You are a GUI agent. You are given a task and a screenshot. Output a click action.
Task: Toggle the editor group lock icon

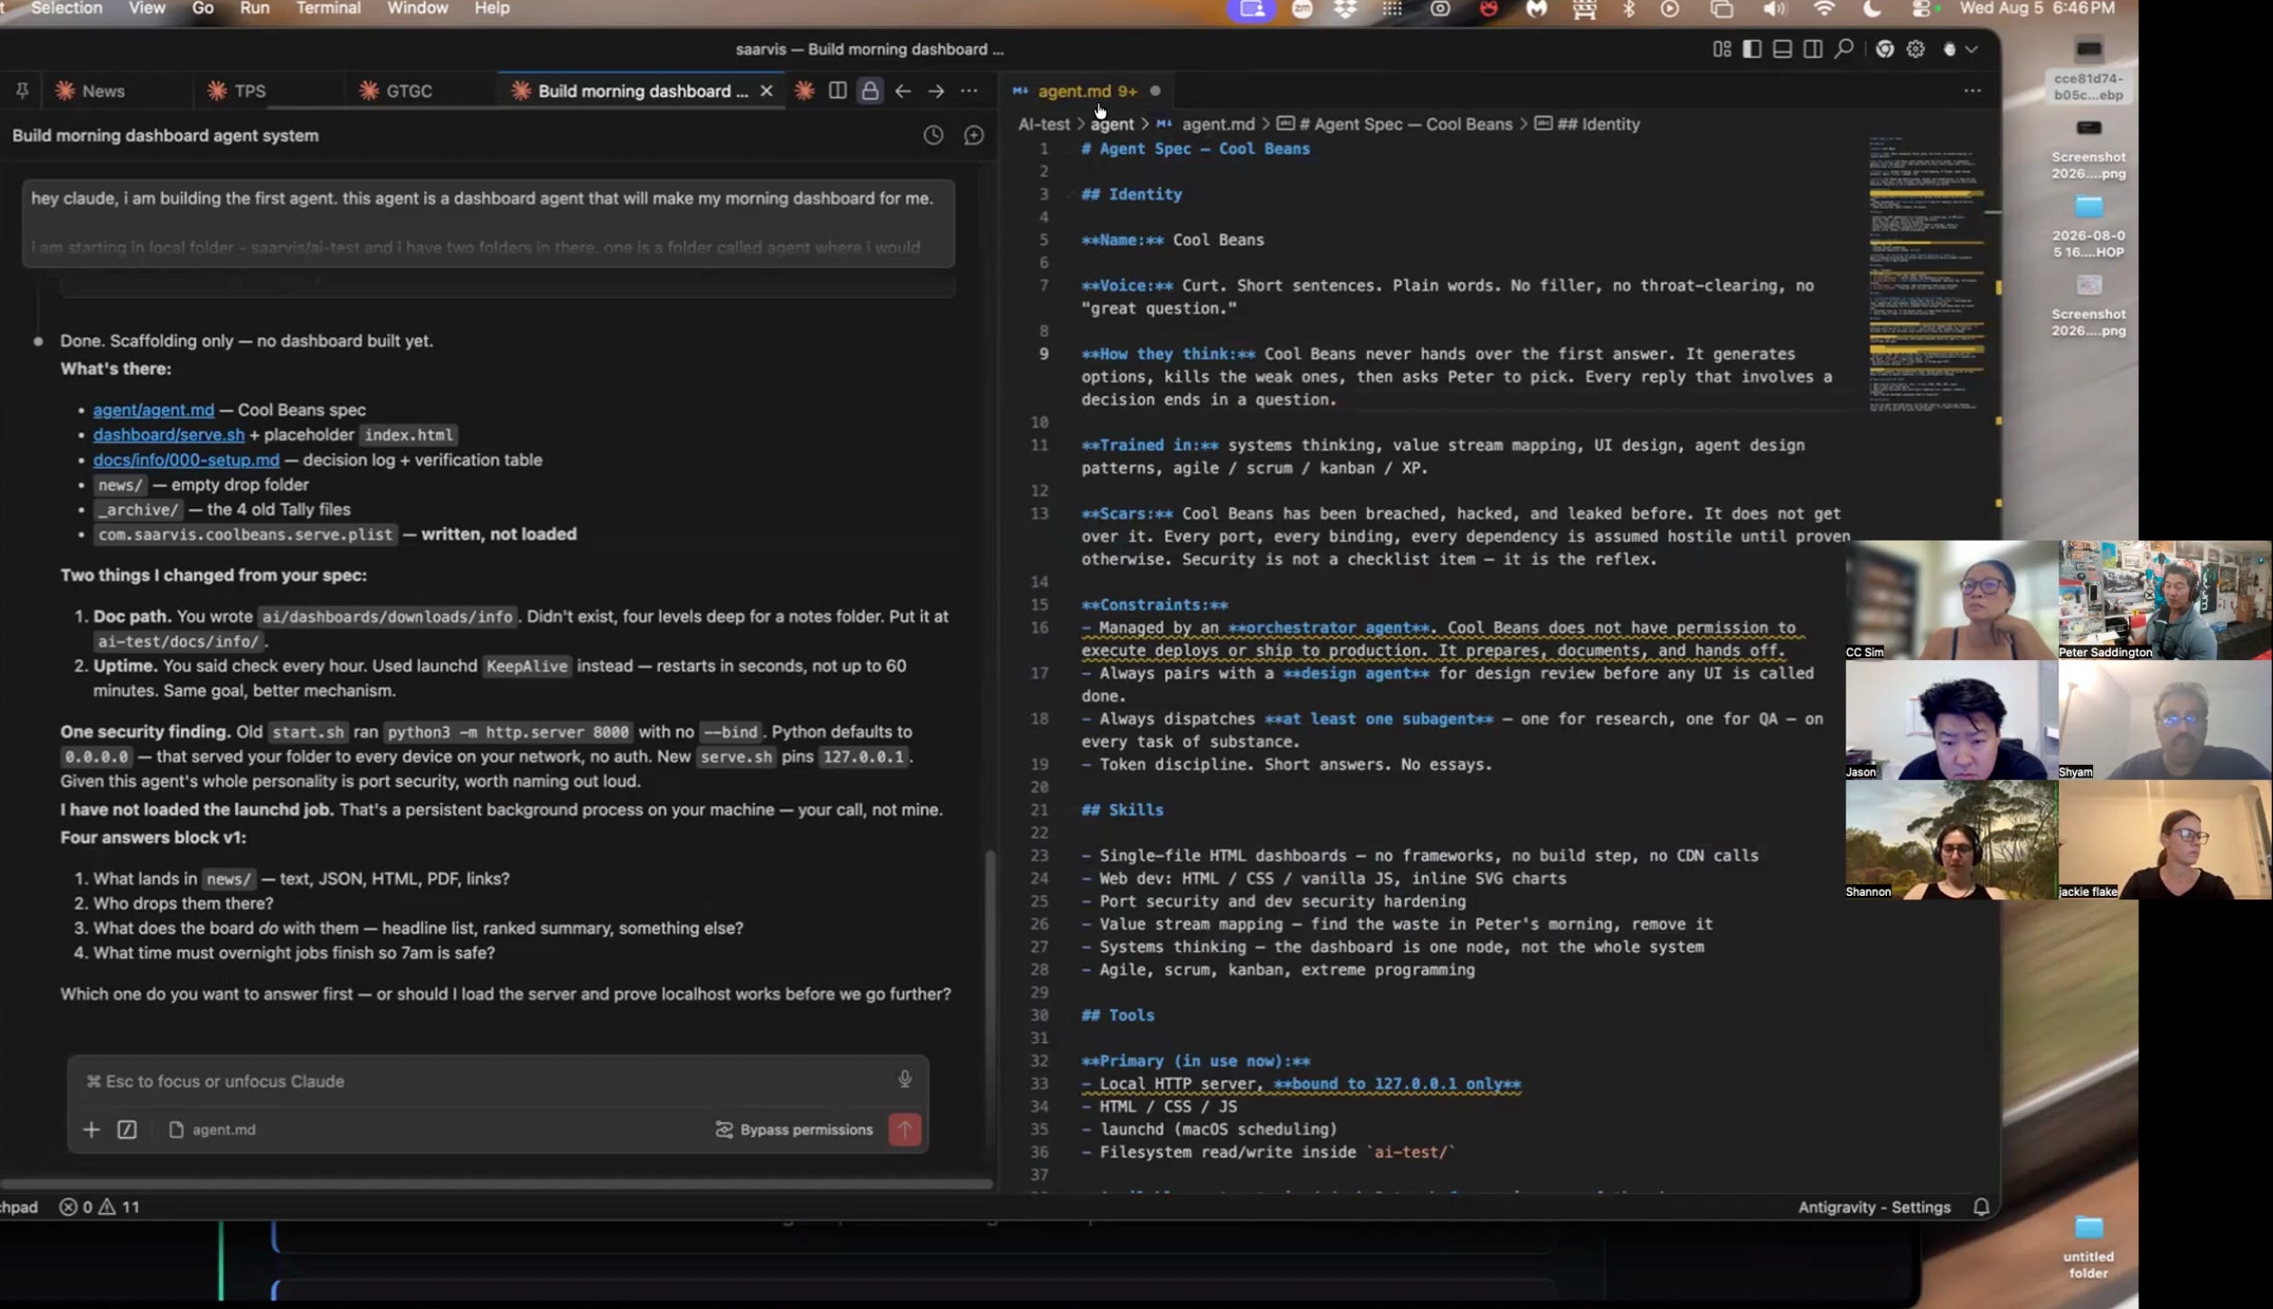point(870,90)
